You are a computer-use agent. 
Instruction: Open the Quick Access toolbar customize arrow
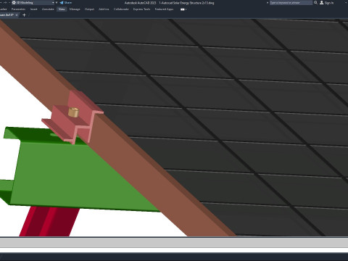click(x=57, y=3)
